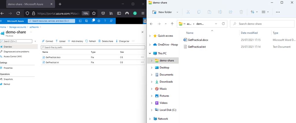Go up one folder in Explorer
Image resolution: width=296 pixels, height=123 pixels.
172,24
